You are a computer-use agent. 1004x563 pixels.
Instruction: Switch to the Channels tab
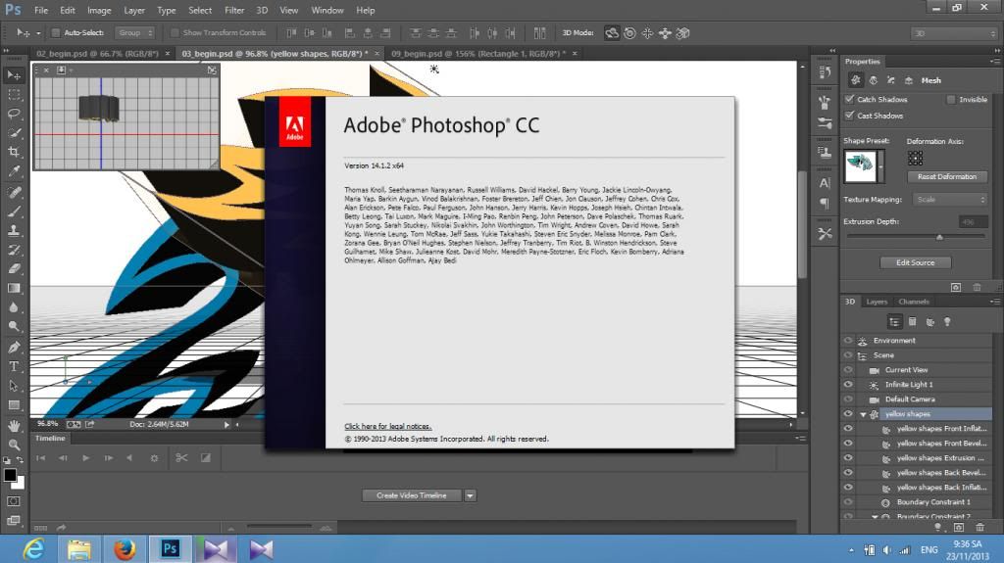pyautogui.click(x=914, y=302)
